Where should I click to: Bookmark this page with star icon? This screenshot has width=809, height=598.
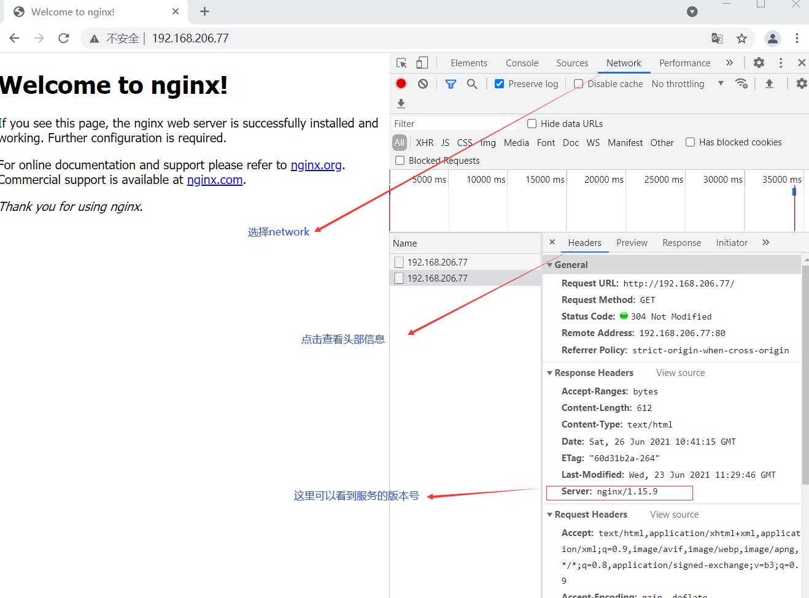pos(741,38)
